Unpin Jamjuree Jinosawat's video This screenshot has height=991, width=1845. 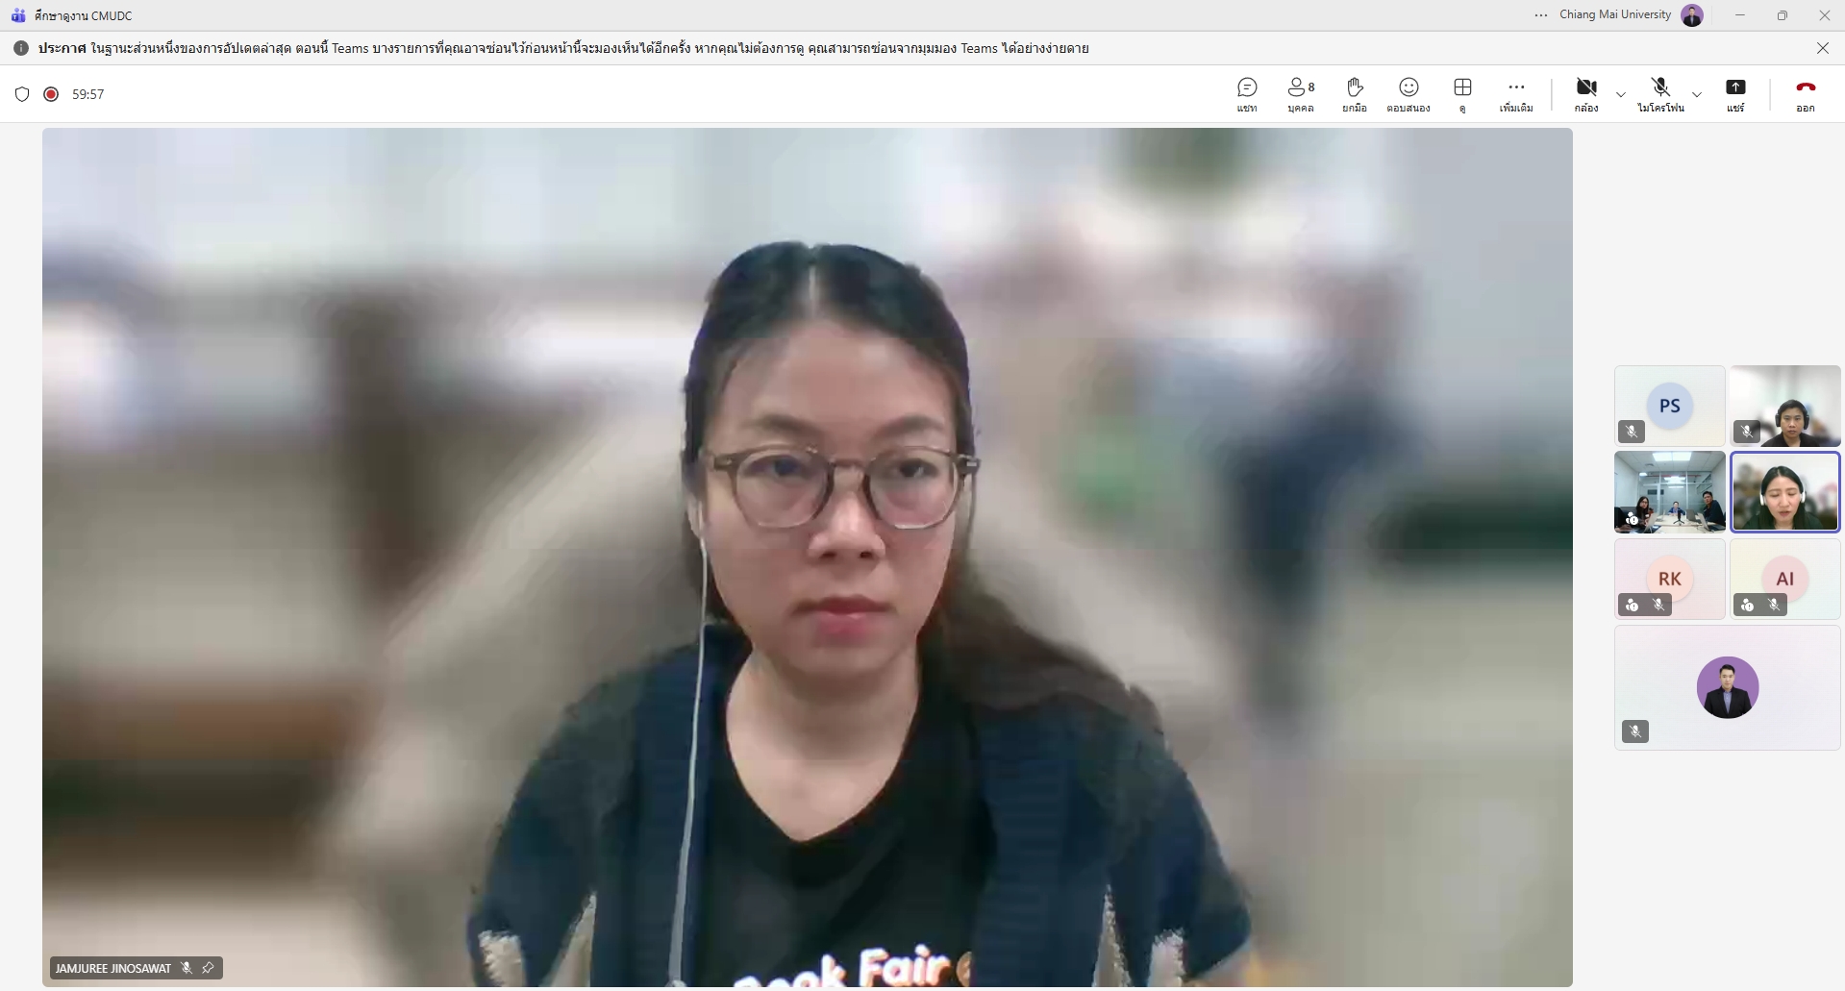[208, 968]
